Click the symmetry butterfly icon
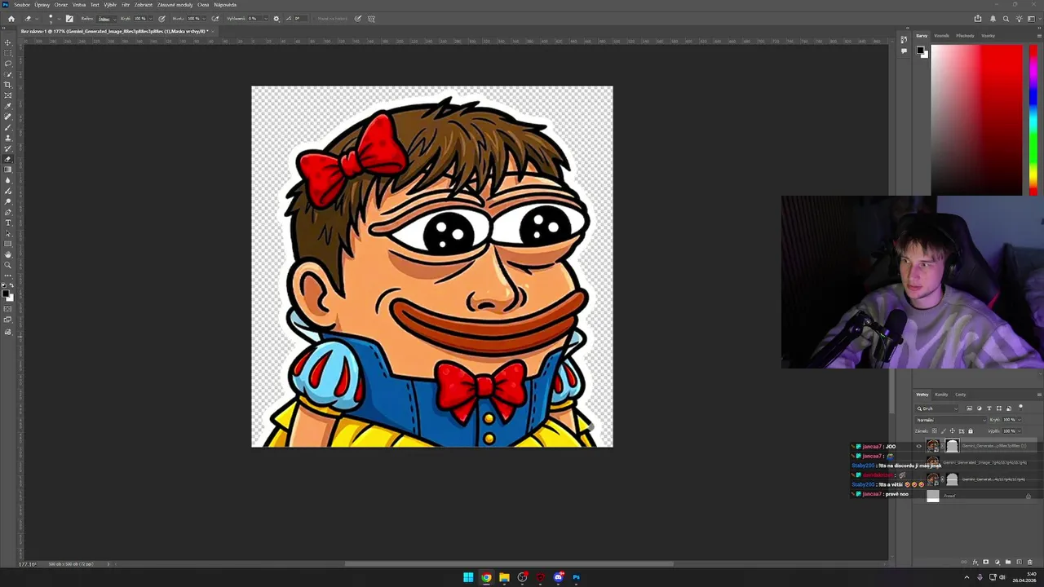 [371, 18]
